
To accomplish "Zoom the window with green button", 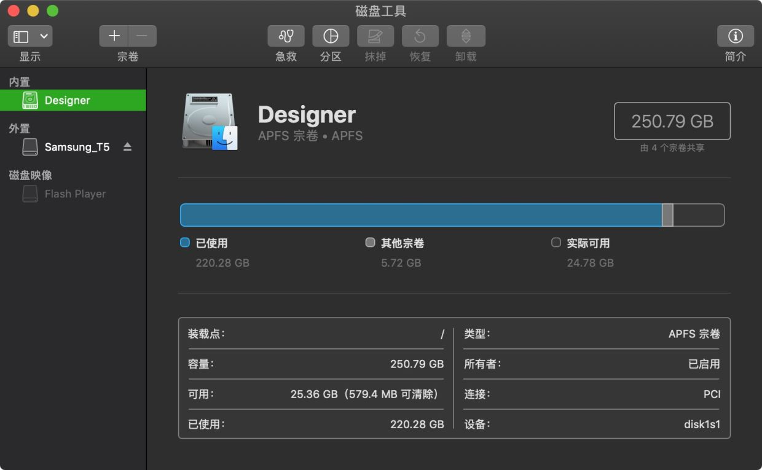I will pos(53,10).
